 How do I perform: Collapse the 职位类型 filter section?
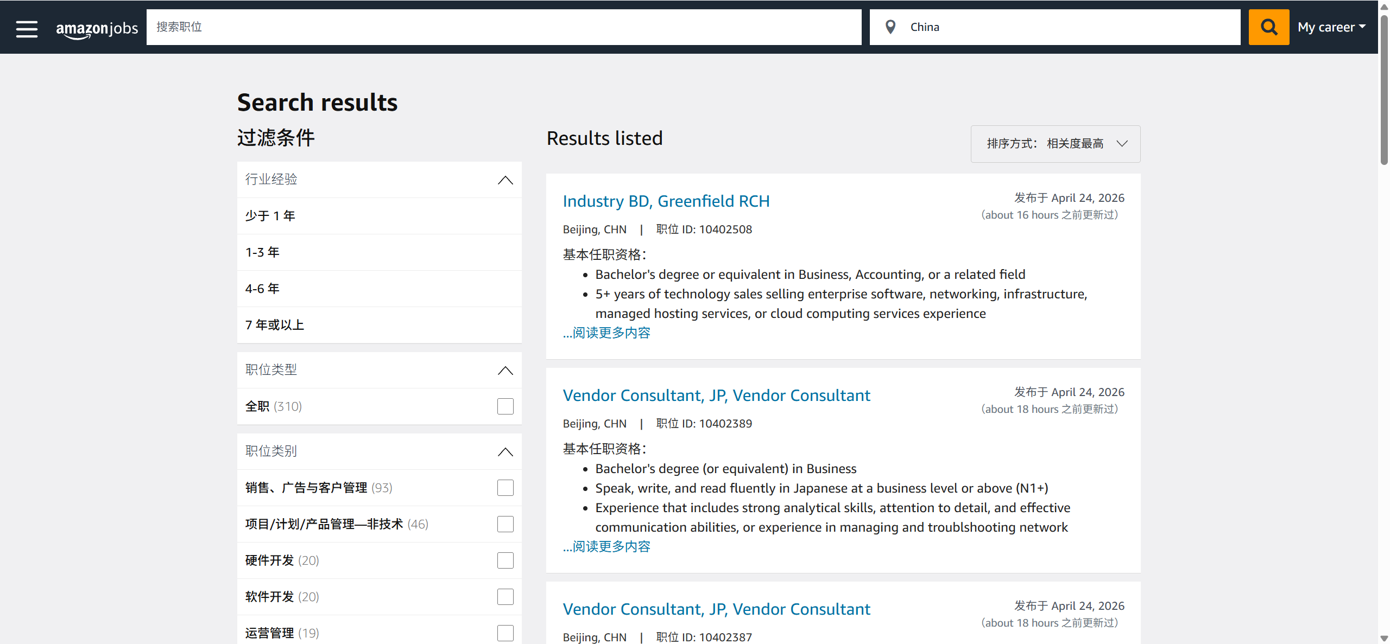(x=505, y=371)
